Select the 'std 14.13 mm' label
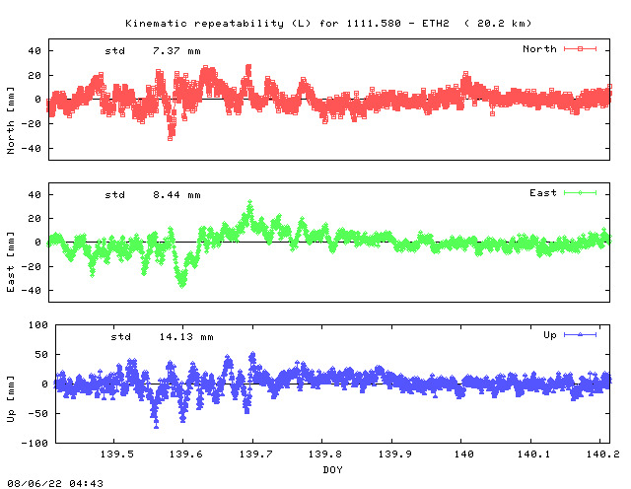This screenshot has height=489, width=631. pyautogui.click(x=162, y=337)
